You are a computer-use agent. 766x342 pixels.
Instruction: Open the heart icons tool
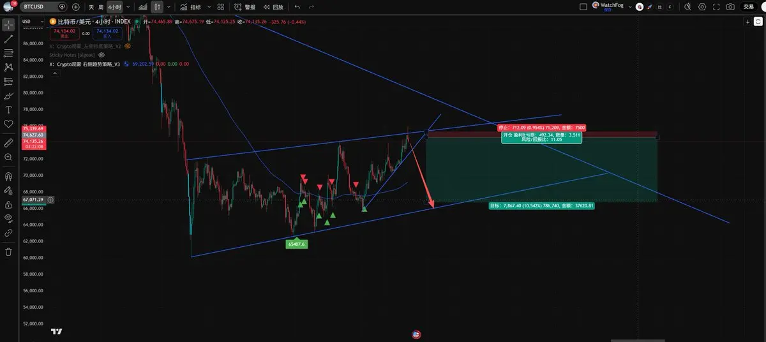[x=8, y=124]
